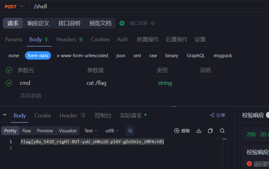Open the POST method dropdown
This screenshot has width=269, height=169.
14,7
